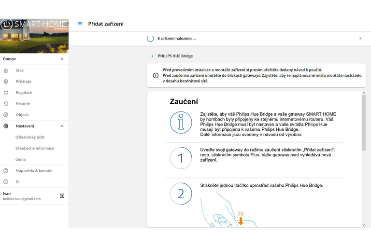Expand the Domov home selector
Image resolution: width=371 pixels, height=247 pixels.
[x=62, y=59]
